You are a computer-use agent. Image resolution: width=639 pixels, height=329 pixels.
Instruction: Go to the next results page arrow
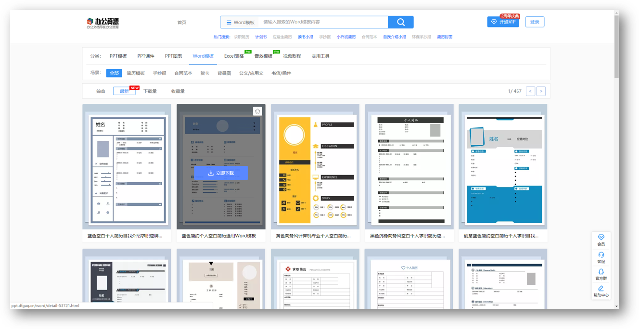point(541,91)
